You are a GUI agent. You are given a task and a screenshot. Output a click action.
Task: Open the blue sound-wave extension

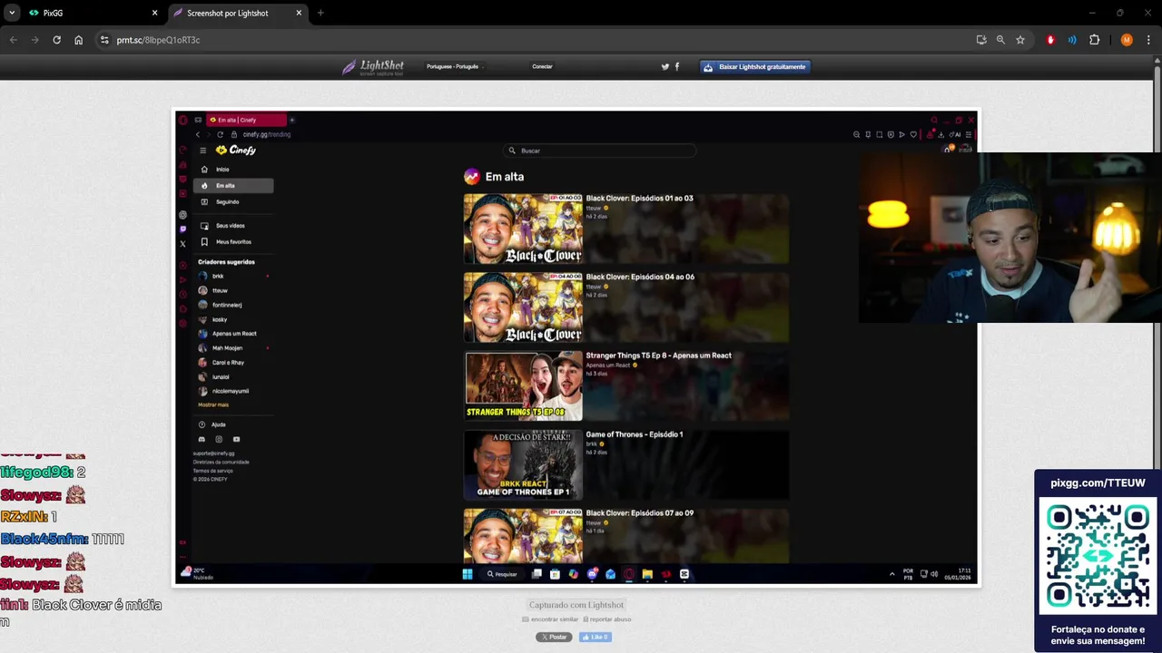click(1072, 40)
